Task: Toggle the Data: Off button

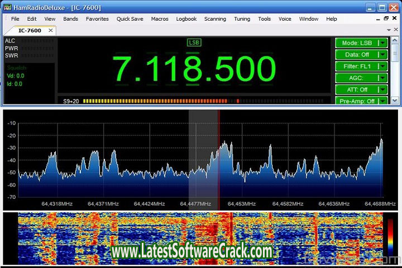Action: (356, 55)
